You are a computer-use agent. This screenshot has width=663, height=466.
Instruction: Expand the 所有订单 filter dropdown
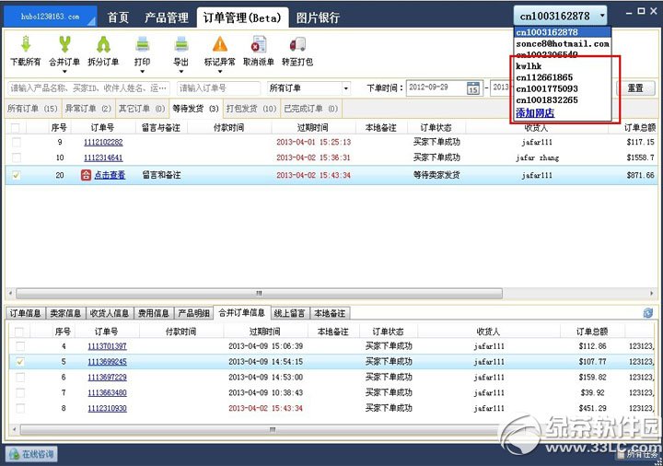pos(346,88)
